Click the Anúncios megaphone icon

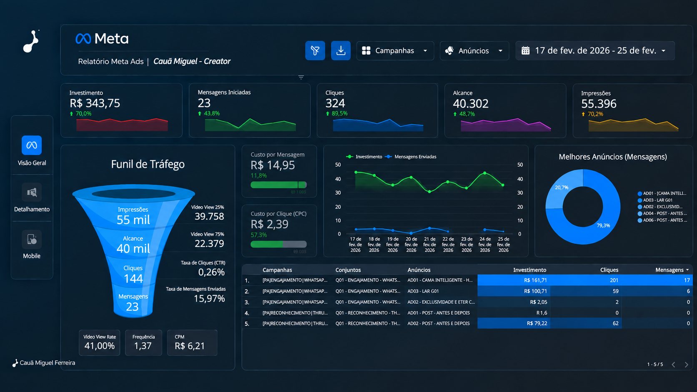[449, 51]
